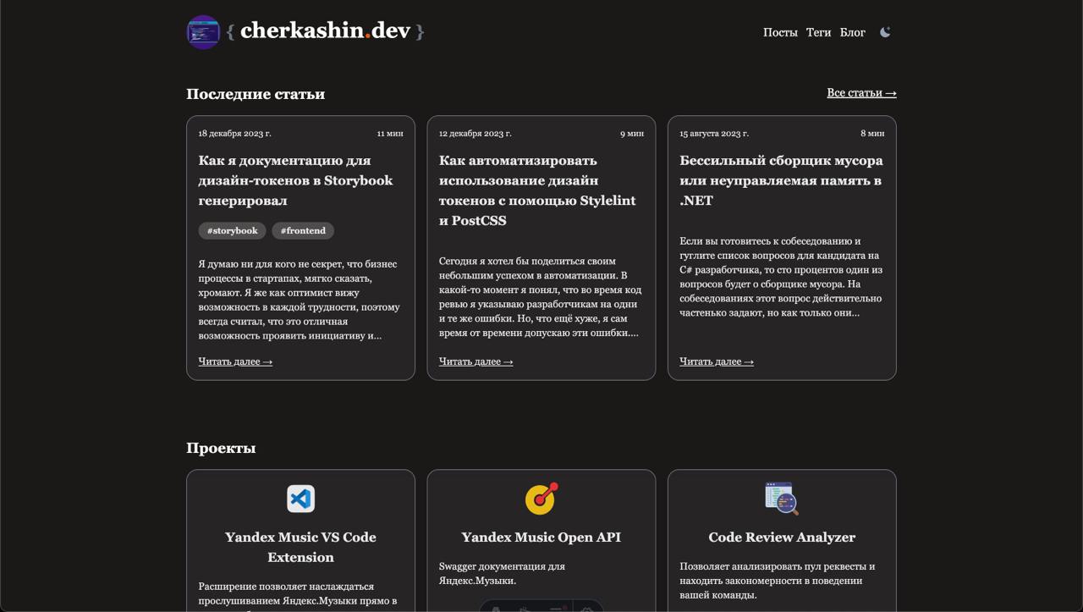Image resolution: width=1083 pixels, height=612 pixels.
Task: Open Yandex Music VS Code Extension project title
Action: 300,547
